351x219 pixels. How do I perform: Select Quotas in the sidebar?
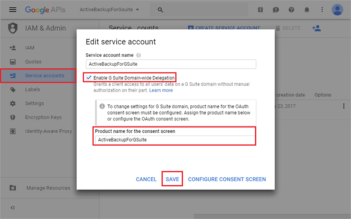38,62
